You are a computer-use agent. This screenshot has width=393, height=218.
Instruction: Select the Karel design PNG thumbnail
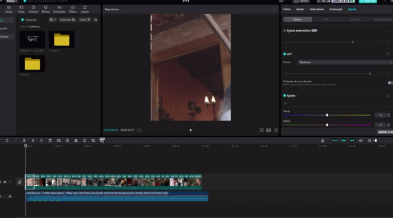[x=32, y=39]
